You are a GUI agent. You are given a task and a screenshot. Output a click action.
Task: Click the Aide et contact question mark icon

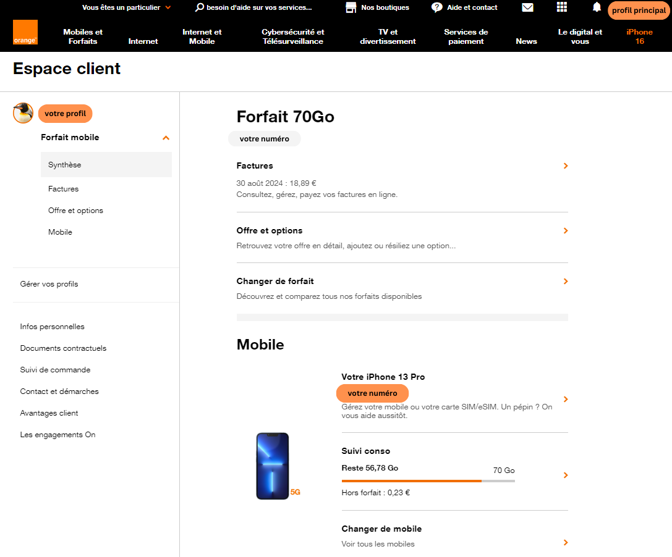[437, 7]
